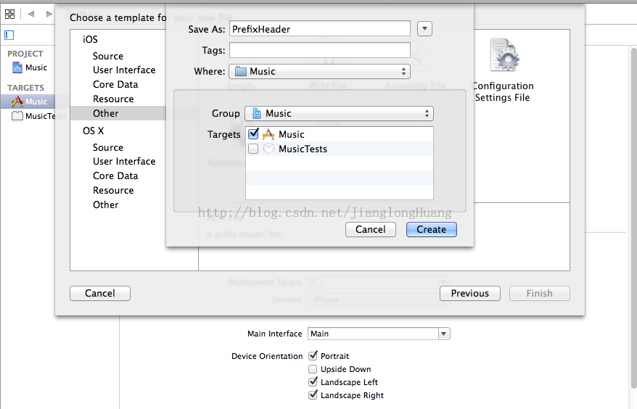The height and width of the screenshot is (409, 637).
Task: Open the Where location dropdown
Action: coord(319,72)
